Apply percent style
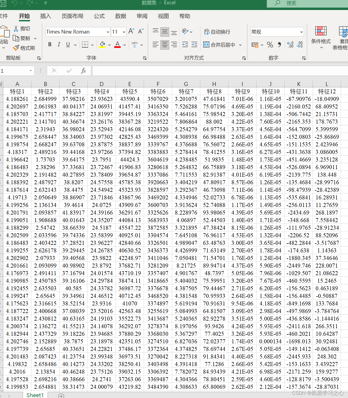This screenshot has height=398, width=348. tap(270, 45)
